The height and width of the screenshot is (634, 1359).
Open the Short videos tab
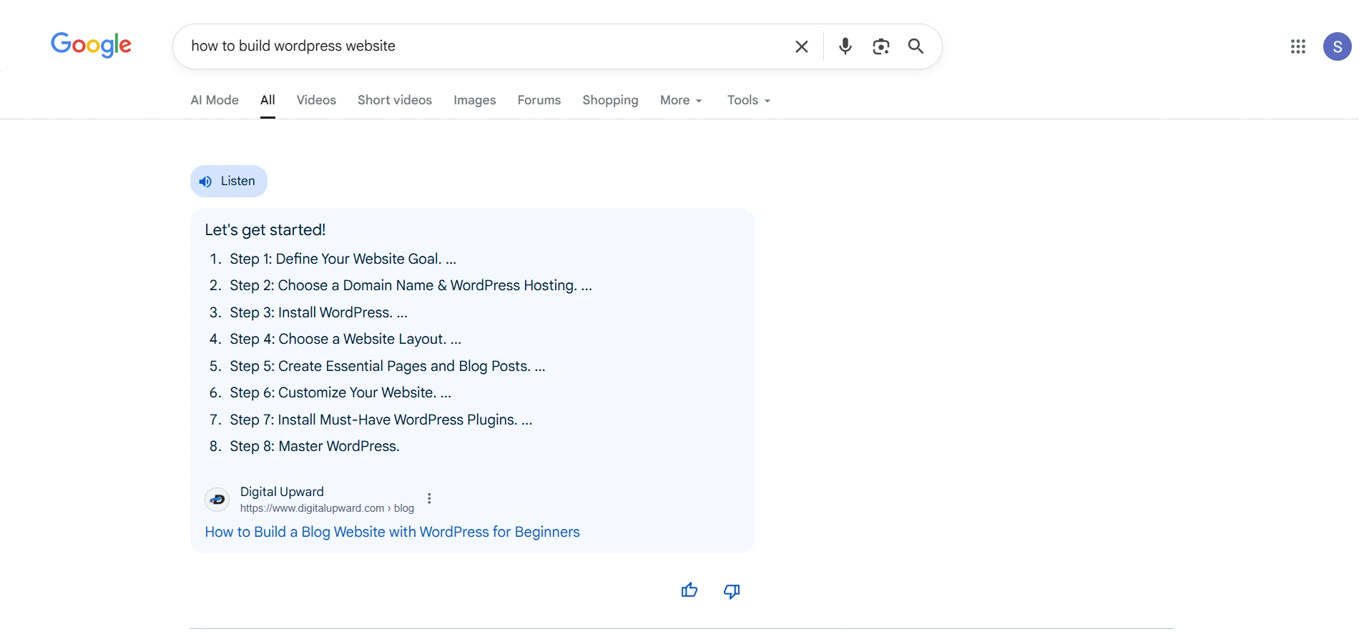coord(395,100)
